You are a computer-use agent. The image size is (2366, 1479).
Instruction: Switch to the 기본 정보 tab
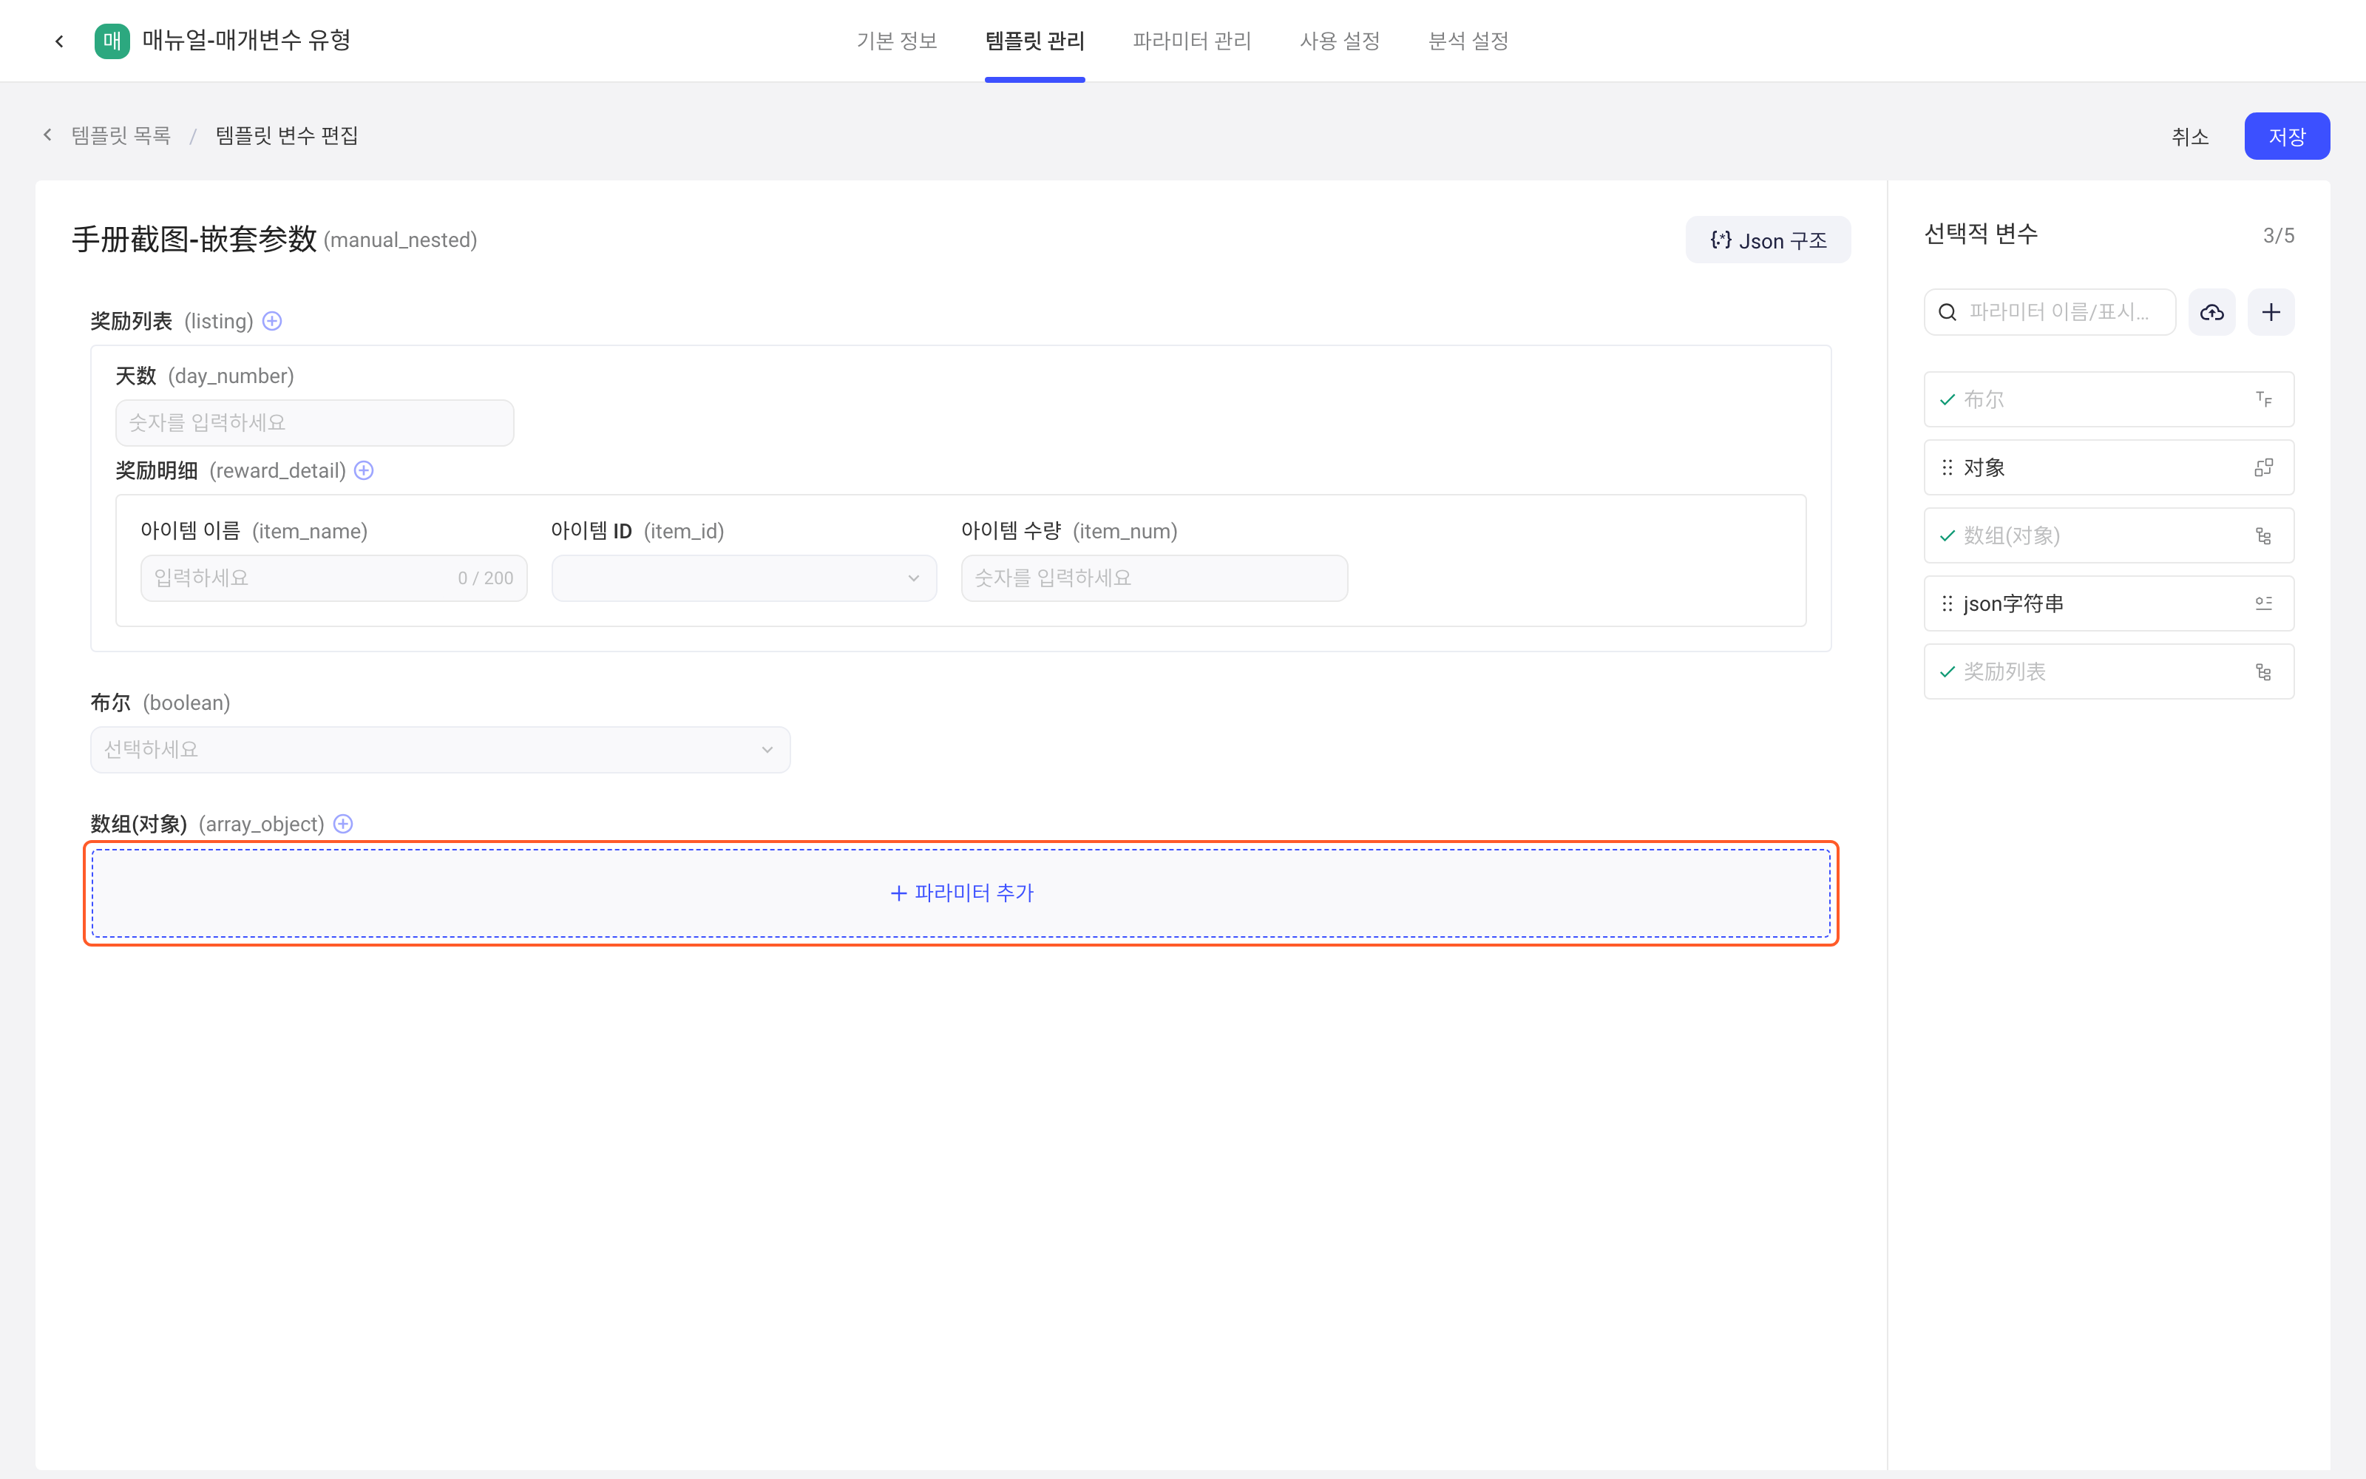tap(897, 41)
